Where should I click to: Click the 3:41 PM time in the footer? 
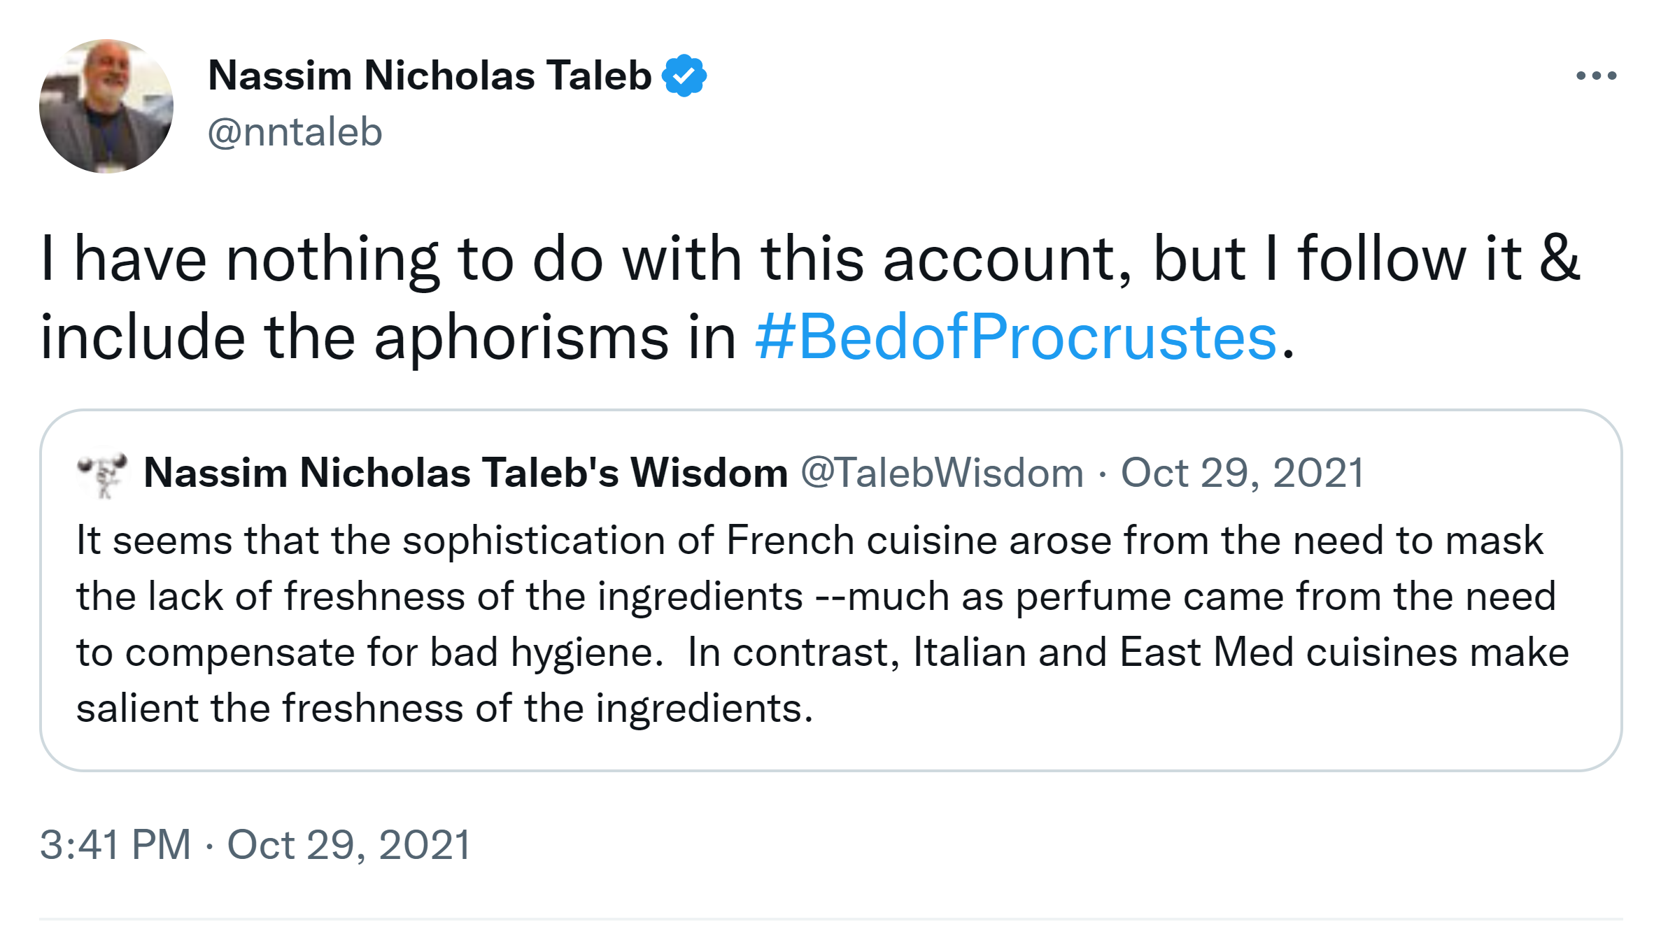pyautogui.click(x=115, y=844)
